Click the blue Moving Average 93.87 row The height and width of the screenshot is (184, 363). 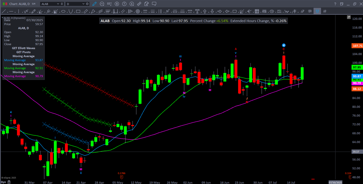click(24, 60)
